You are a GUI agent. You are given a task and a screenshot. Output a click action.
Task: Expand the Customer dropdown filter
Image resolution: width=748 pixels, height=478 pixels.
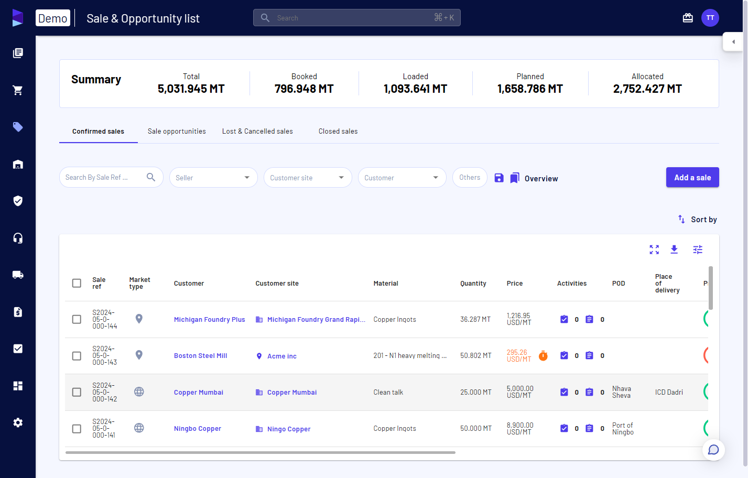(x=402, y=178)
